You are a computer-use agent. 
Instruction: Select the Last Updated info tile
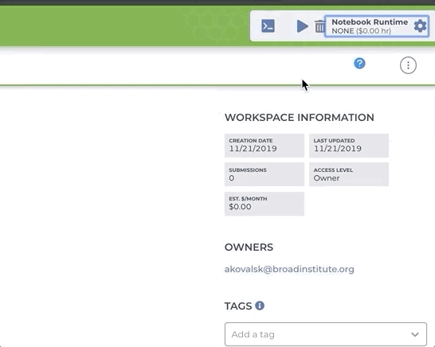[x=349, y=146]
